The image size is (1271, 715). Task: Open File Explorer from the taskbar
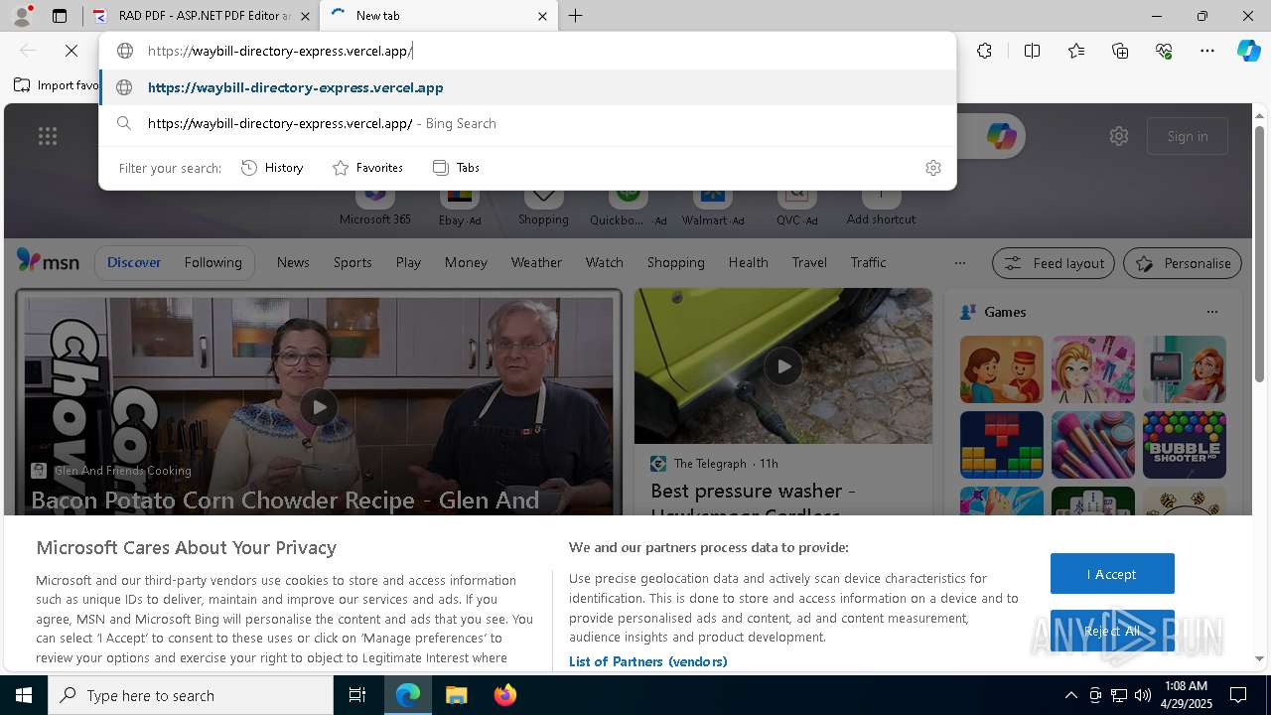[x=456, y=695]
